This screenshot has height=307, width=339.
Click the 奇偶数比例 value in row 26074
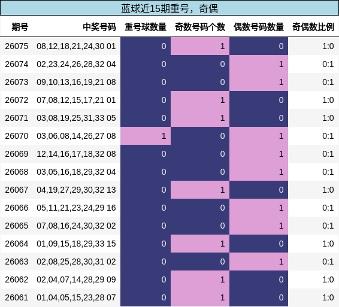328,64
